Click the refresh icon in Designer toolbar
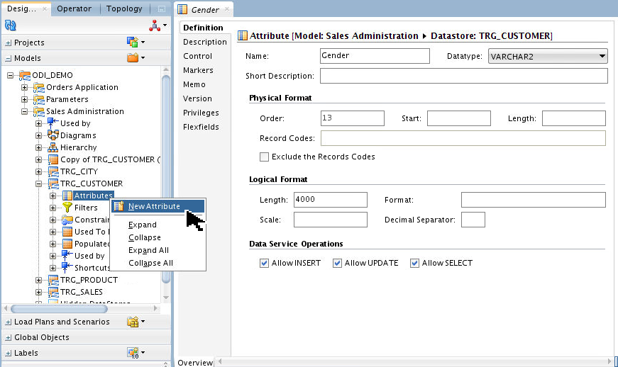 [10, 26]
